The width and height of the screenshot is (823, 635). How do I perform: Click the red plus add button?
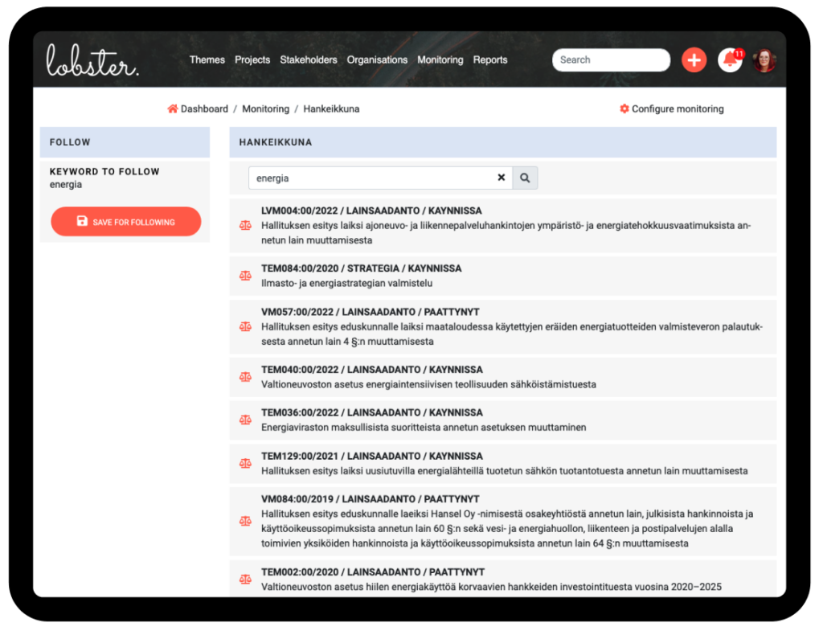pyautogui.click(x=694, y=59)
